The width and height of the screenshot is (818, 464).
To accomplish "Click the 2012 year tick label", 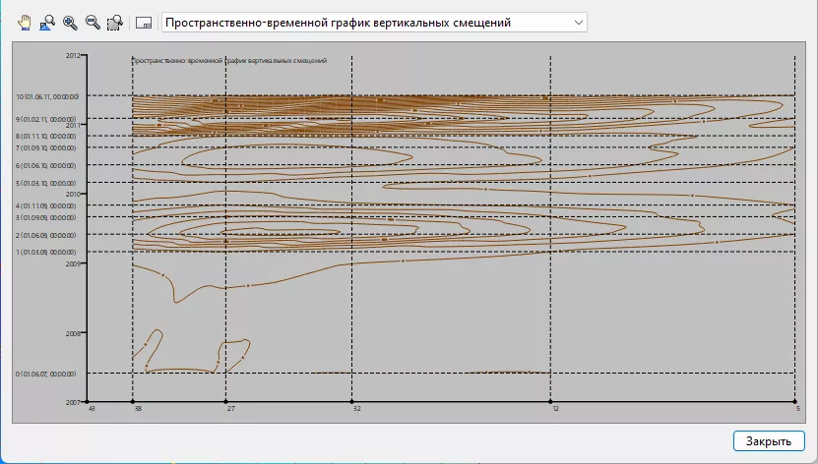I will [x=72, y=56].
